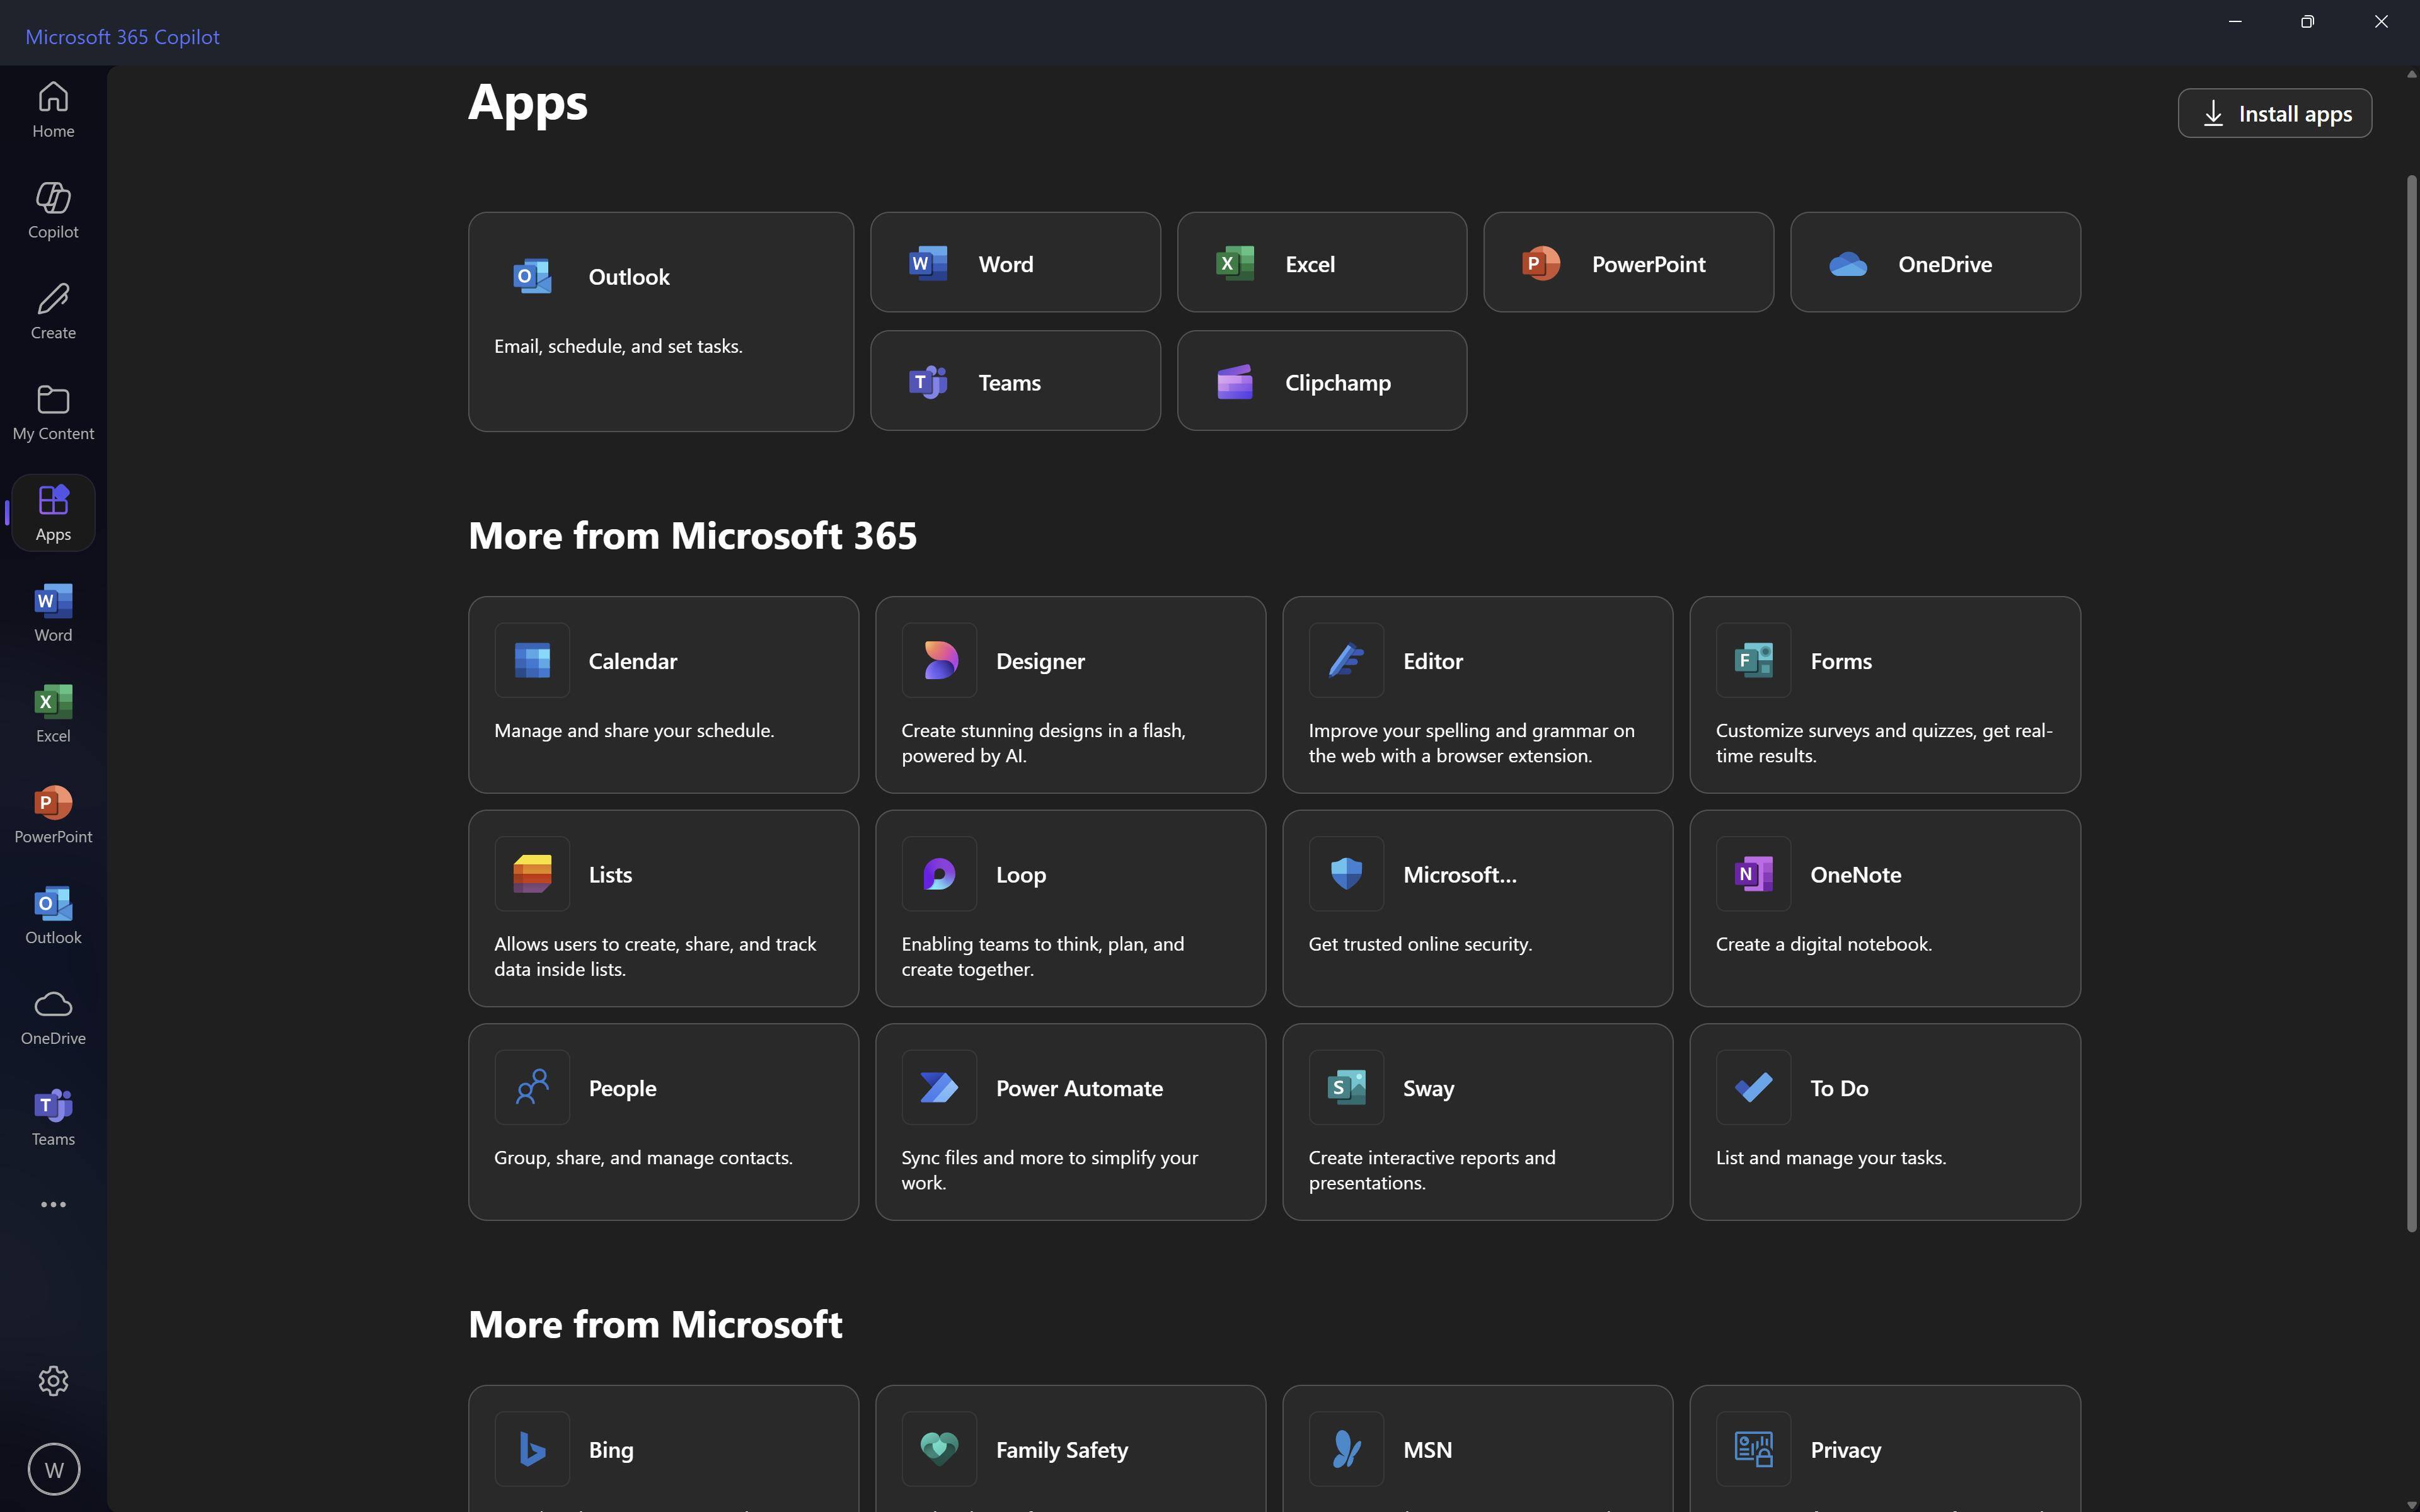Open the Settings gear icon

click(53, 1380)
